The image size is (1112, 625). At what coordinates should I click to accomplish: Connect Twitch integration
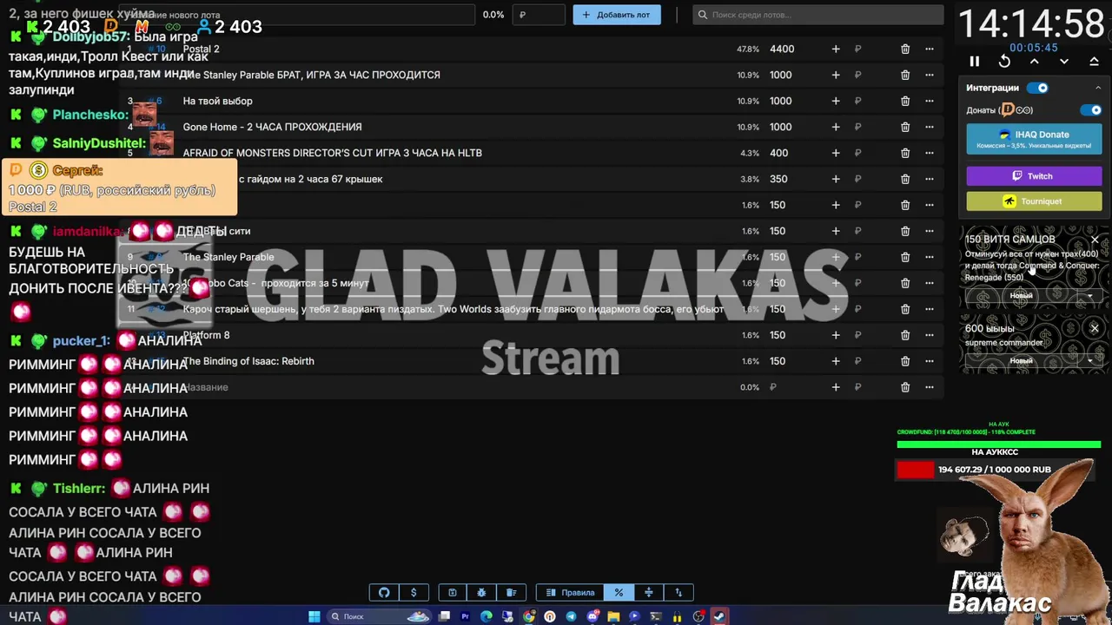(x=1034, y=176)
